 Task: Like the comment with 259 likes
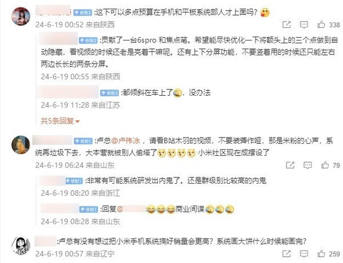pos(321,254)
